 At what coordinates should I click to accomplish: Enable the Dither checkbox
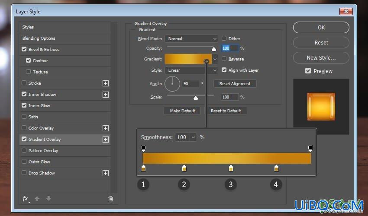point(224,38)
